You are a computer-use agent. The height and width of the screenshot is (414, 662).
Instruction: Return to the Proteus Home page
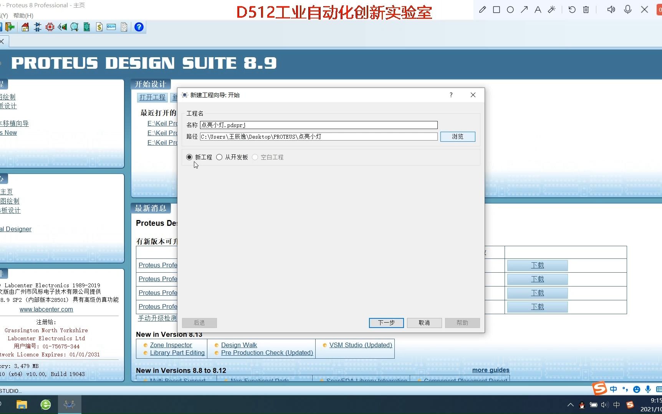click(x=25, y=27)
